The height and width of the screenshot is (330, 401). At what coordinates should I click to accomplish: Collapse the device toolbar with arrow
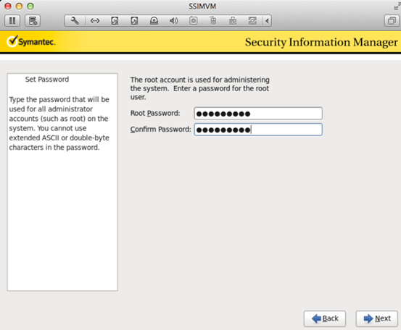pos(267,21)
